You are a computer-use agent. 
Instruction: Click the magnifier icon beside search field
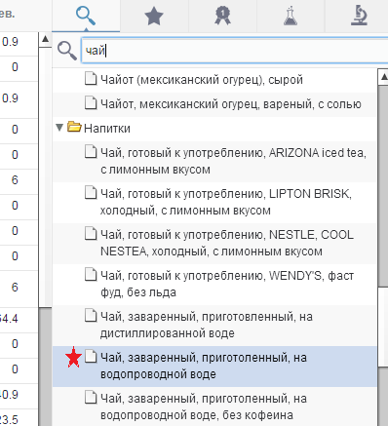click(x=67, y=51)
